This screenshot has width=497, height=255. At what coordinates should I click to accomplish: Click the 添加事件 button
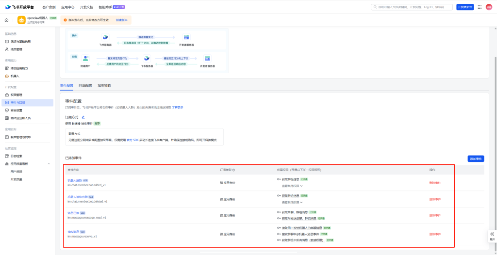click(x=476, y=159)
